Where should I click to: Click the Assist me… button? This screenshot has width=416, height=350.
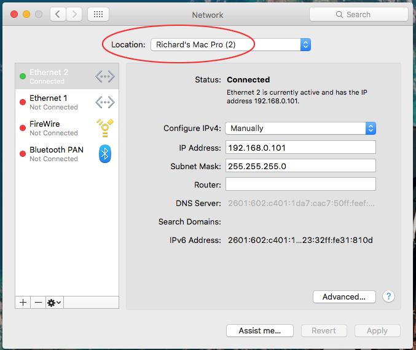click(260, 330)
